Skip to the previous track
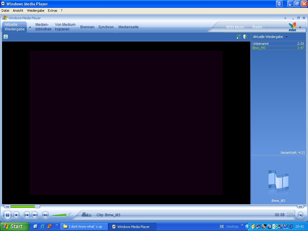Viewport: 308px width, 231px height. pyautogui.click(x=27, y=215)
